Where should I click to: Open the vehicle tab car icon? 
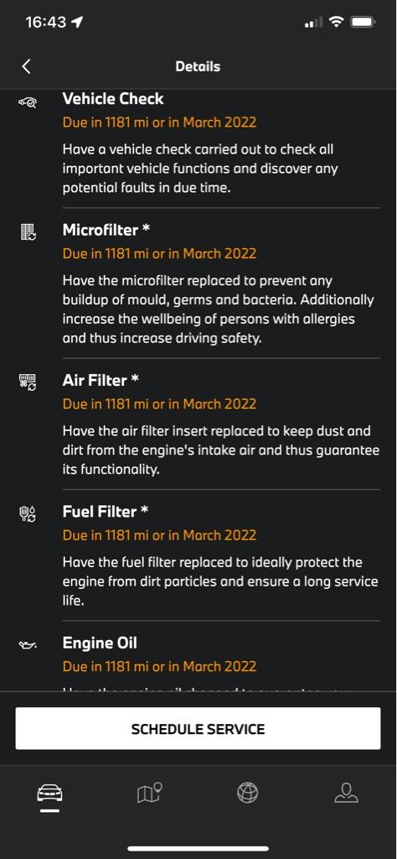49,793
